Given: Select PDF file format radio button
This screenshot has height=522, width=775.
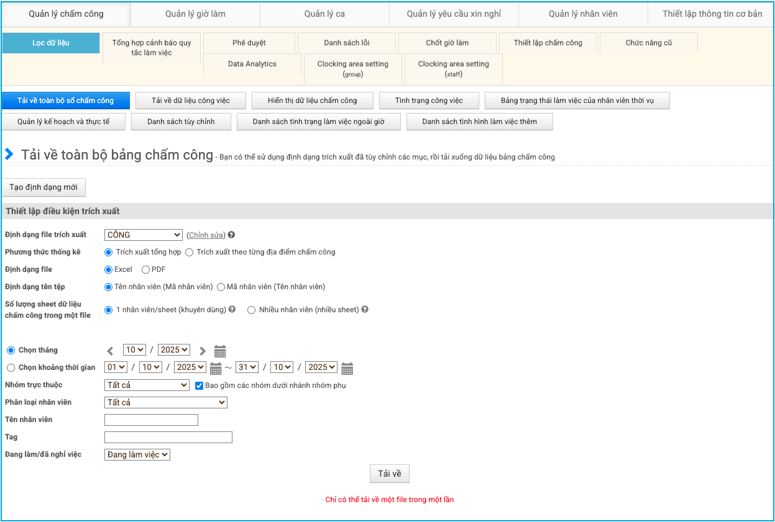Looking at the screenshot, I should pos(146,270).
